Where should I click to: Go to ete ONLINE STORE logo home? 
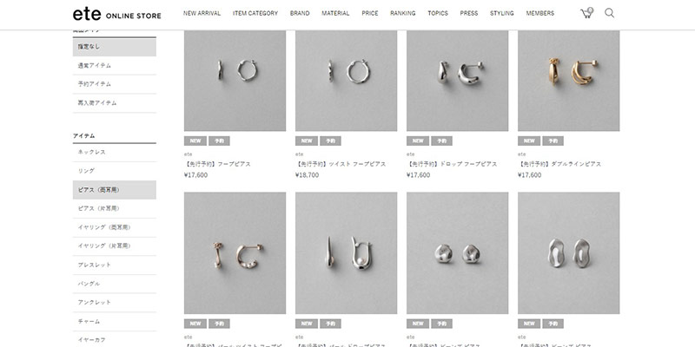(x=117, y=14)
